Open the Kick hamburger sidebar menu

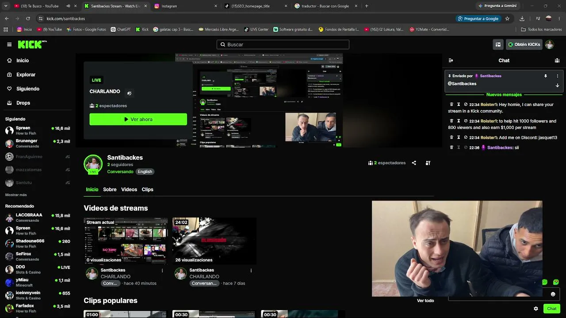point(9,45)
